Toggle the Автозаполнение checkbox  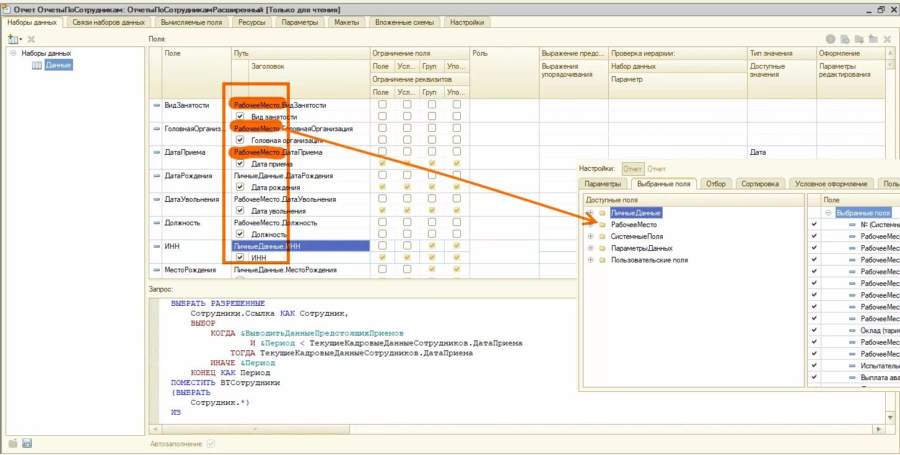click(211, 444)
